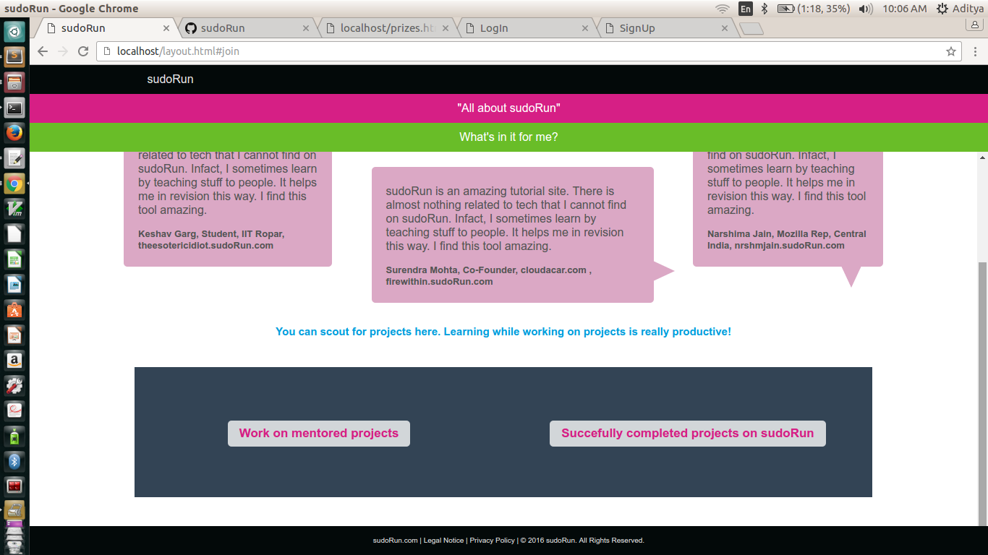Screen dimensions: 988x555
Task: Open System Settings wrench-gear icon
Action: [14, 386]
